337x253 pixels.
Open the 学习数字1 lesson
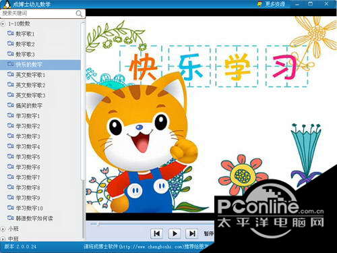[x=28, y=116]
